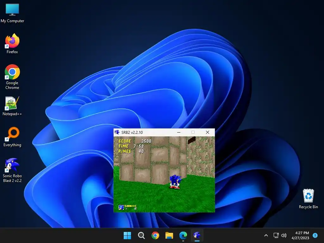
Task: Click SRB2 v2.2.10 title bar text
Action: coord(132,133)
